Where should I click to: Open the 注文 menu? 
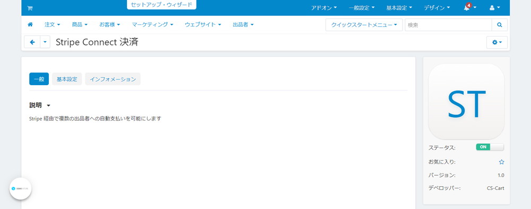tap(52, 25)
